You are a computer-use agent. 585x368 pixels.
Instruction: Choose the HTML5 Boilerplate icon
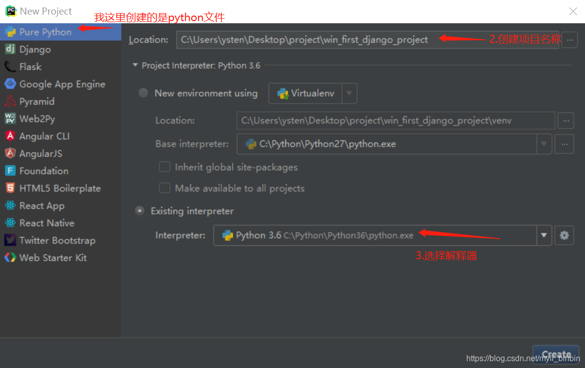tap(10, 188)
